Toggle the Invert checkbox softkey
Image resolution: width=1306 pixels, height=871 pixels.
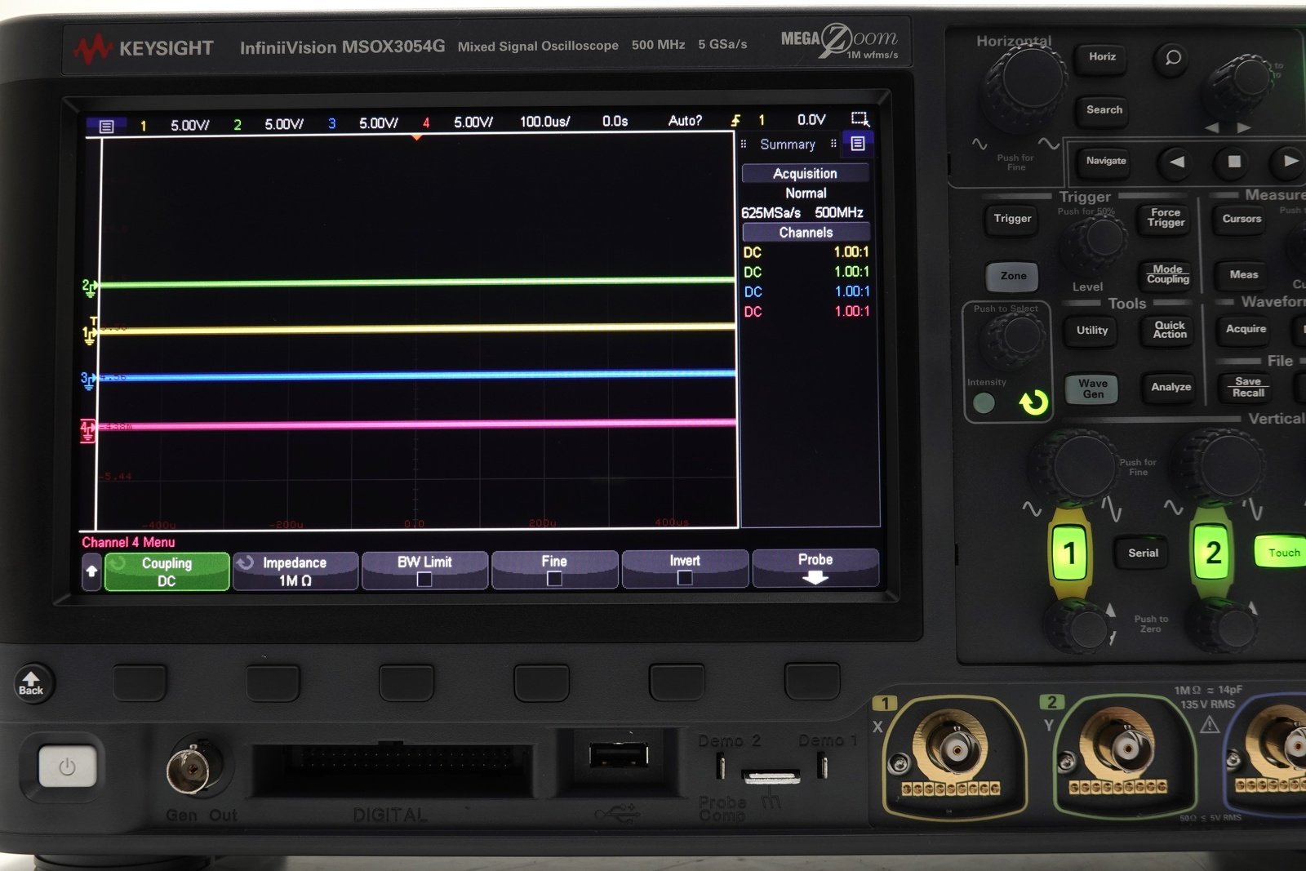tap(685, 568)
